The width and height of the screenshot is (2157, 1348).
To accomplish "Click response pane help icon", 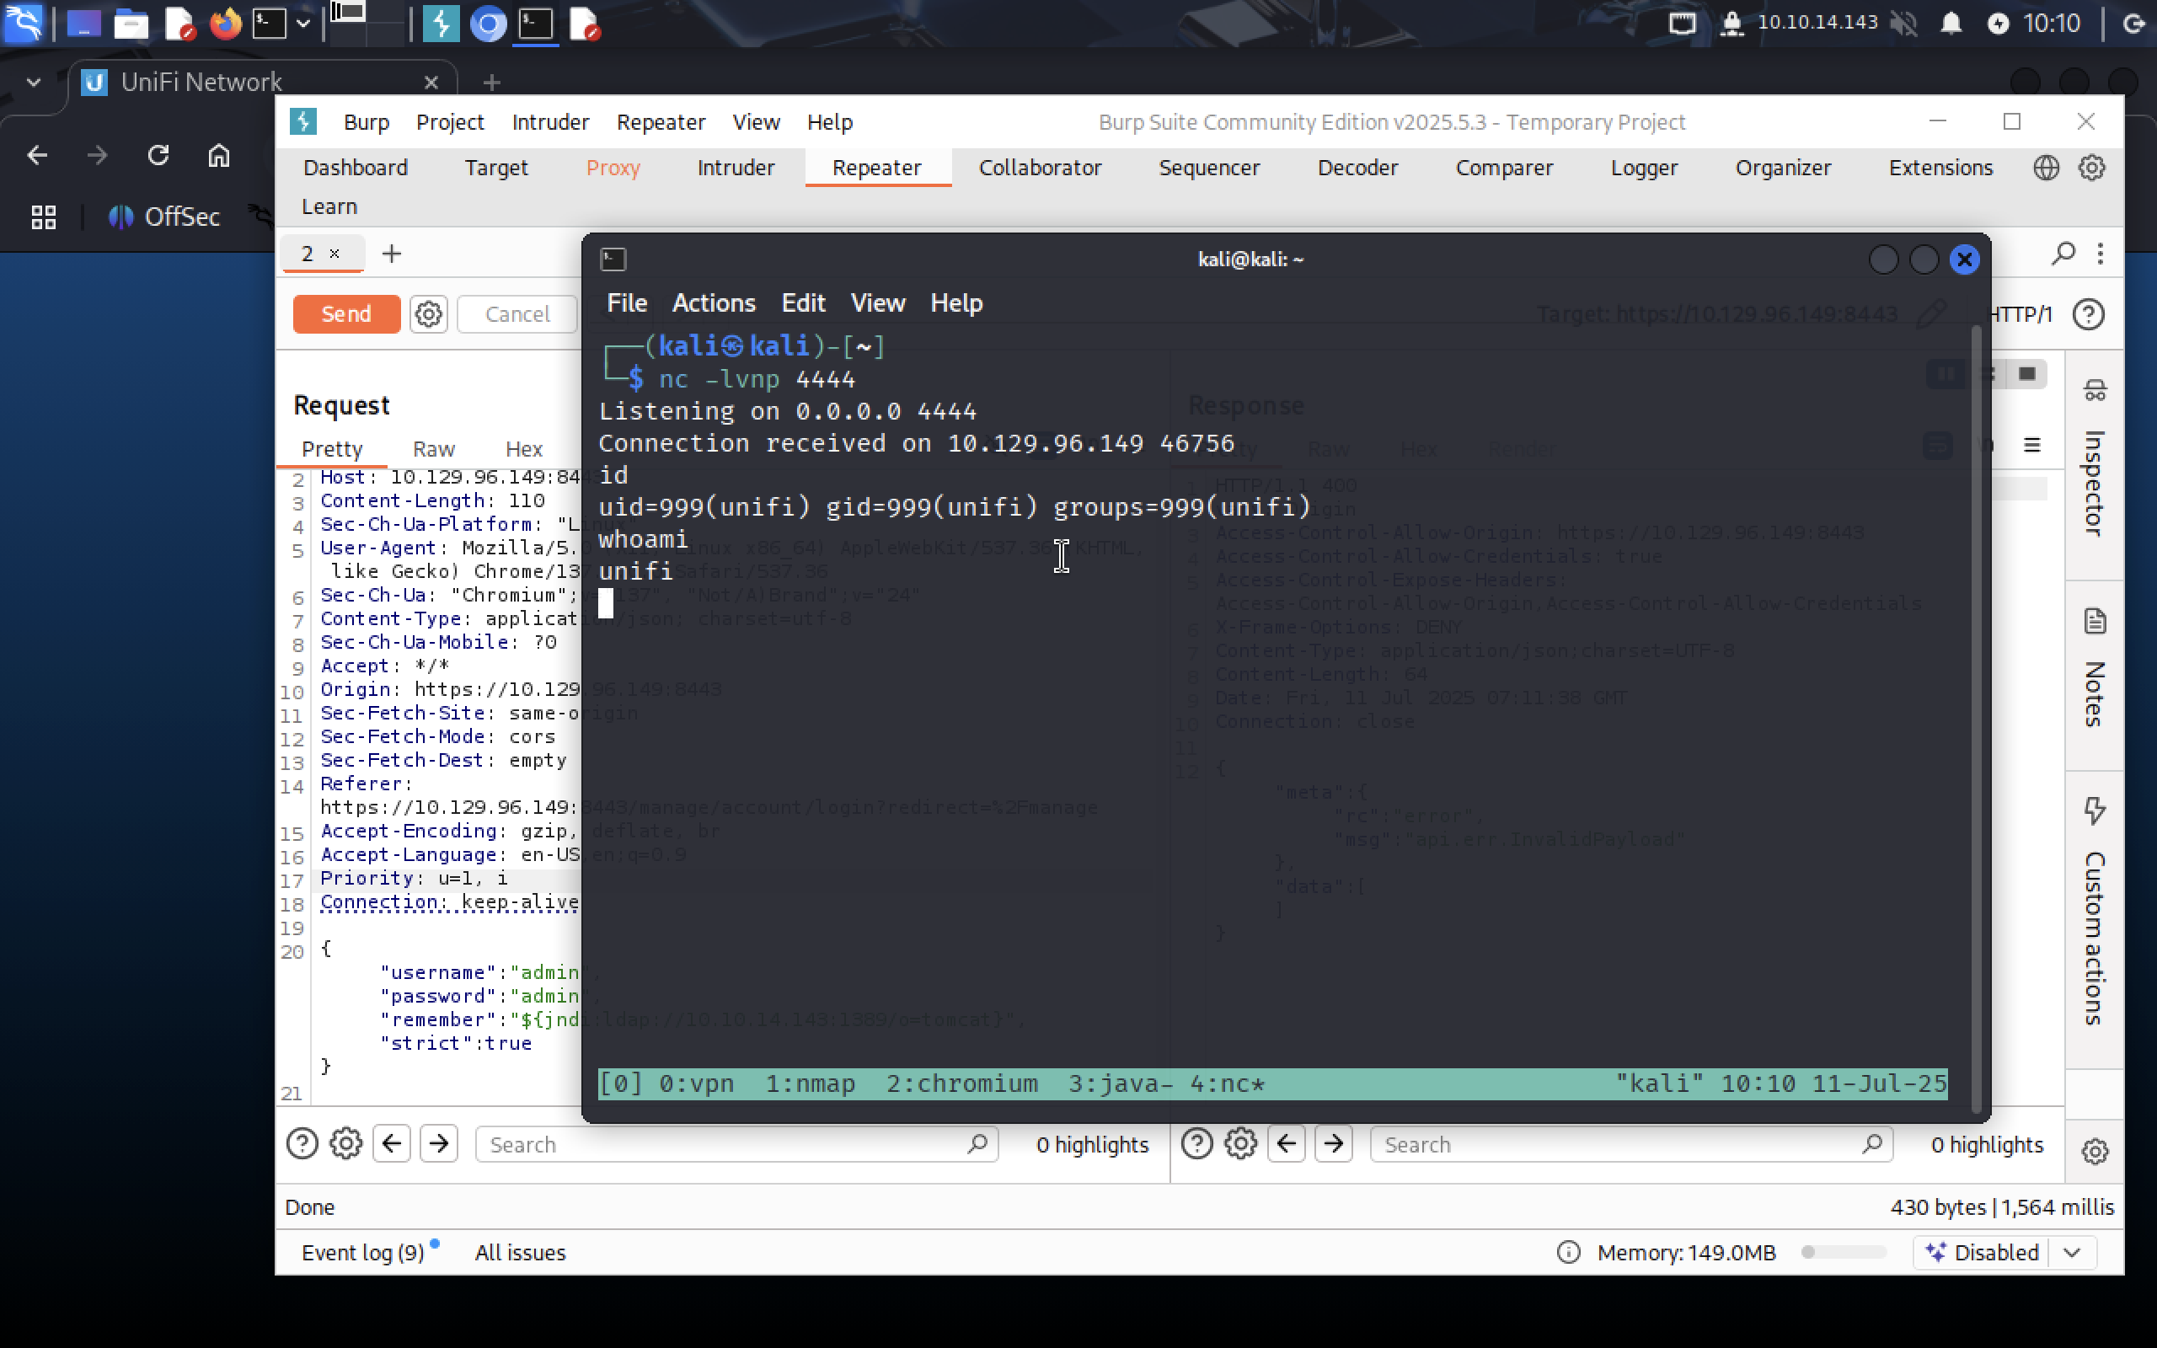I will pos(1197,1144).
